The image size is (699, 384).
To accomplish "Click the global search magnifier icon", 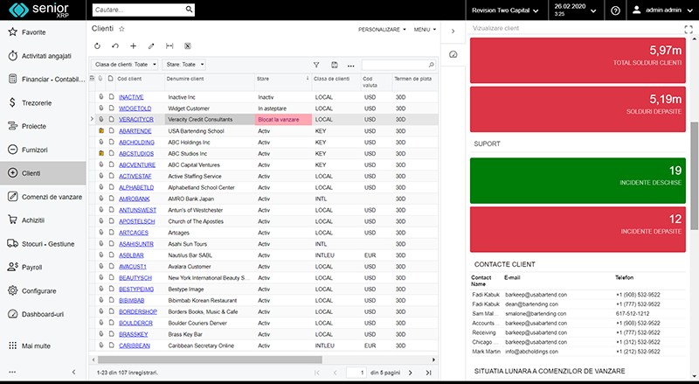I will point(189,10).
